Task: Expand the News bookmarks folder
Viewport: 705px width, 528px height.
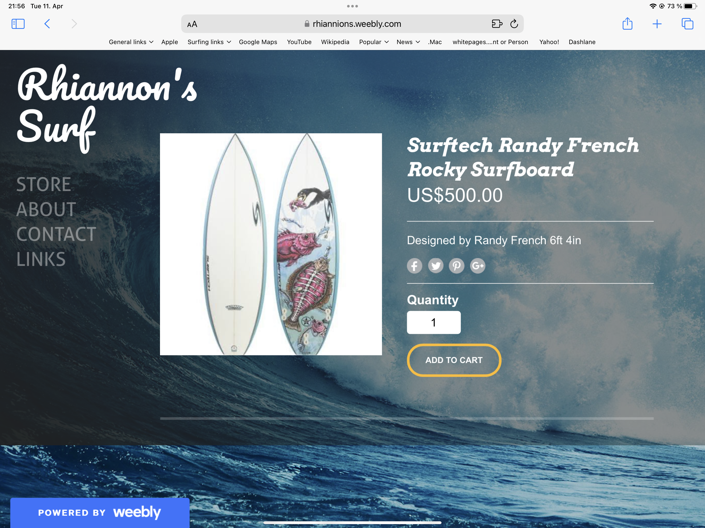Action: click(x=408, y=42)
